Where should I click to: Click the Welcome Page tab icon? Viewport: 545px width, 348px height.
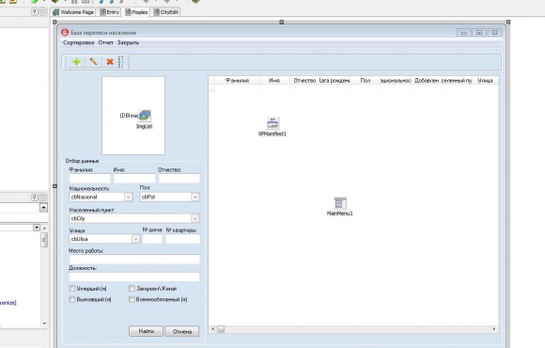point(55,12)
